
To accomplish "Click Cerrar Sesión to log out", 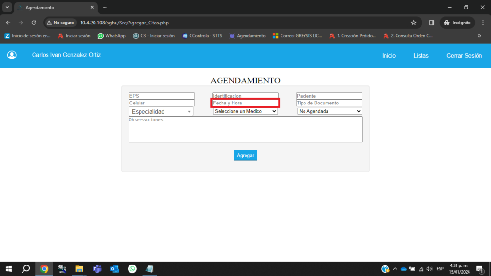I will [464, 56].
